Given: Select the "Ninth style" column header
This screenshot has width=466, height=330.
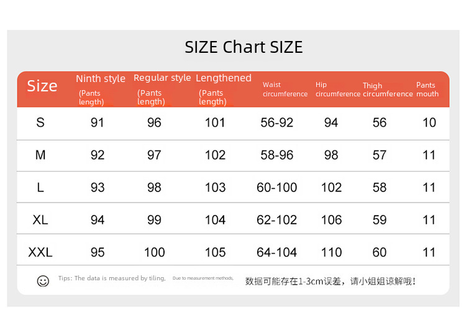Looking at the screenshot, I should pos(100,79).
